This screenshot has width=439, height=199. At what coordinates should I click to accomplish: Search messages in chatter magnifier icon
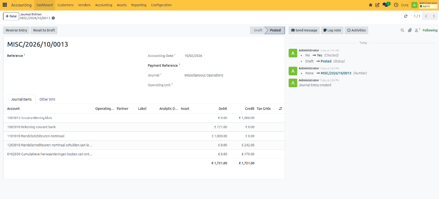(402, 30)
